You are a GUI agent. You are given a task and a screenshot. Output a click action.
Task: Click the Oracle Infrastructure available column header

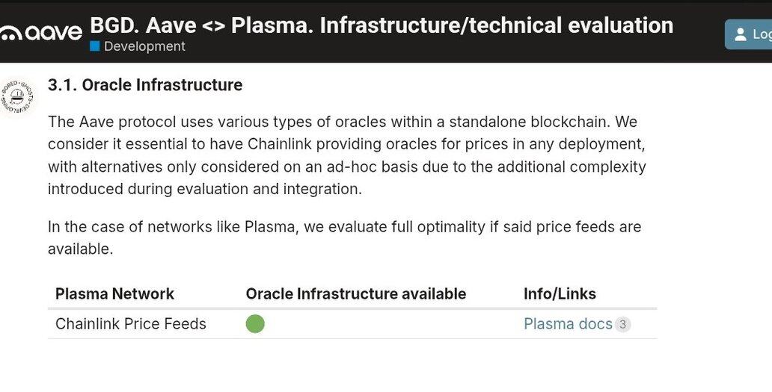tap(356, 293)
